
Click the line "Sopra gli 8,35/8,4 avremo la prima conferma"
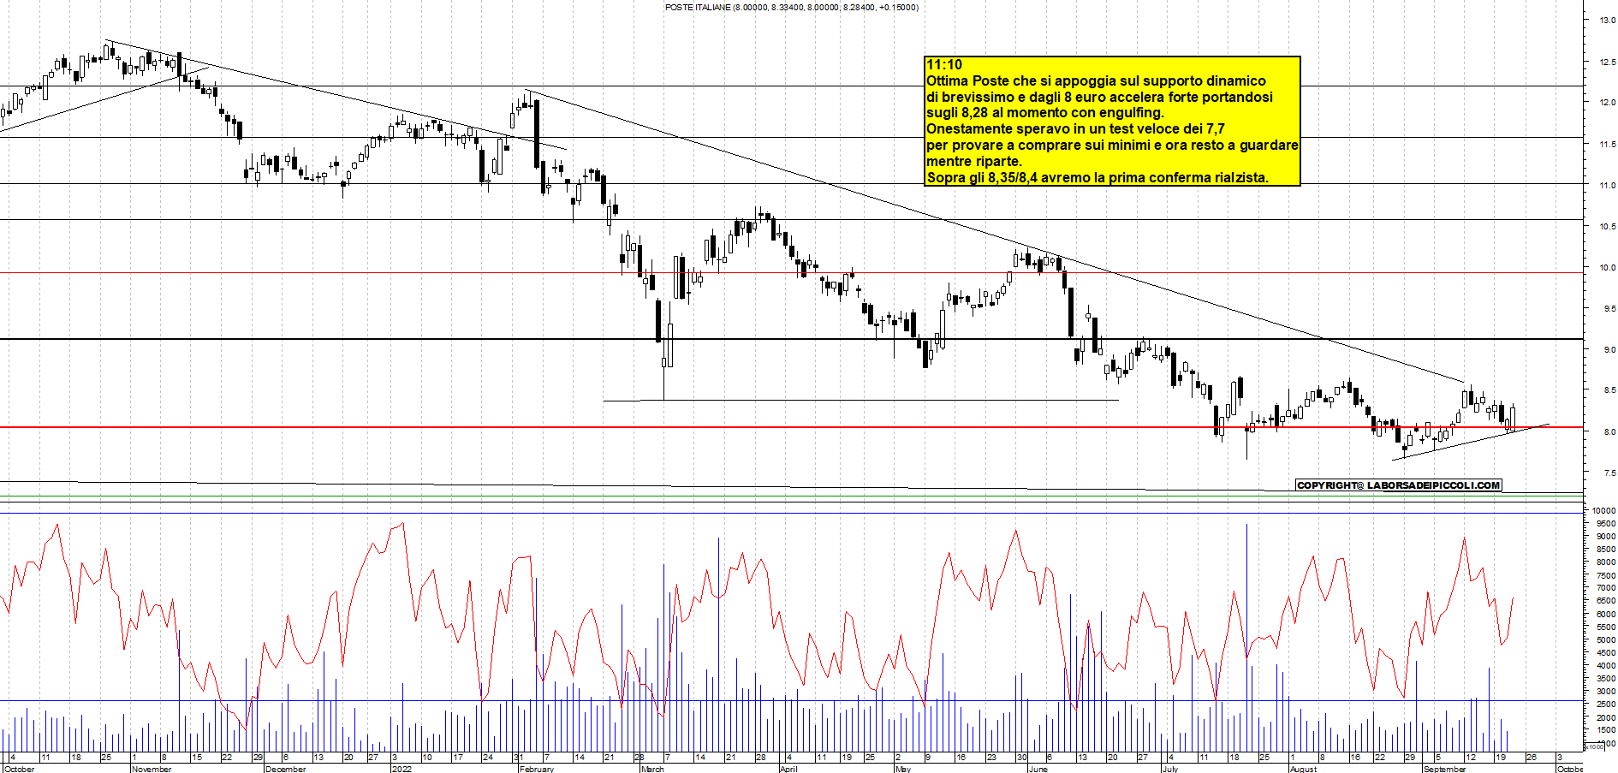coord(1098,177)
